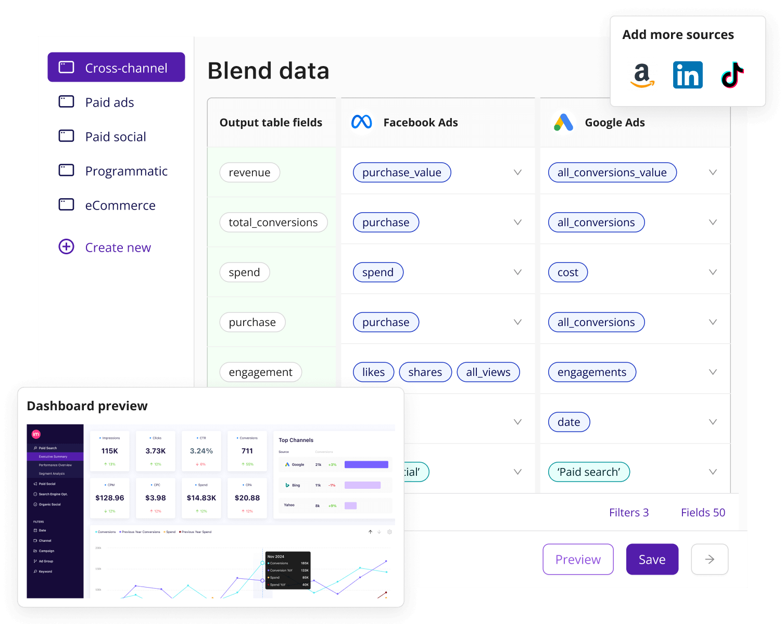Select the 'Paid search' mapped value pill

pos(589,472)
